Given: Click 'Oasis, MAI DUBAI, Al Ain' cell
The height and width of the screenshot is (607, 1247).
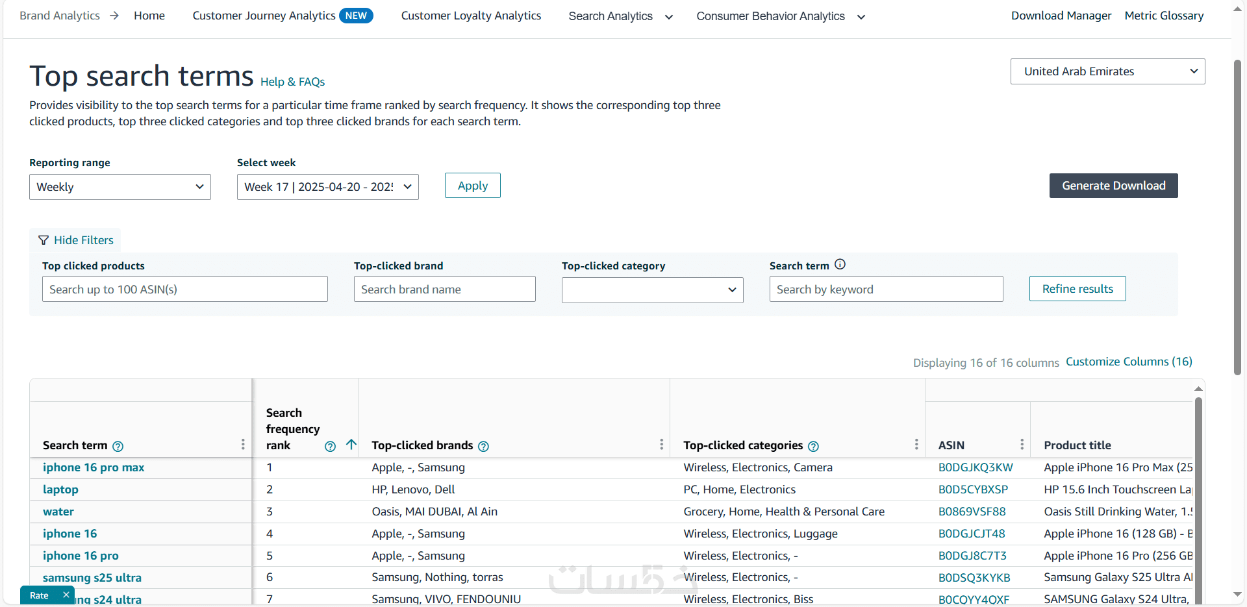Looking at the screenshot, I should [435, 512].
